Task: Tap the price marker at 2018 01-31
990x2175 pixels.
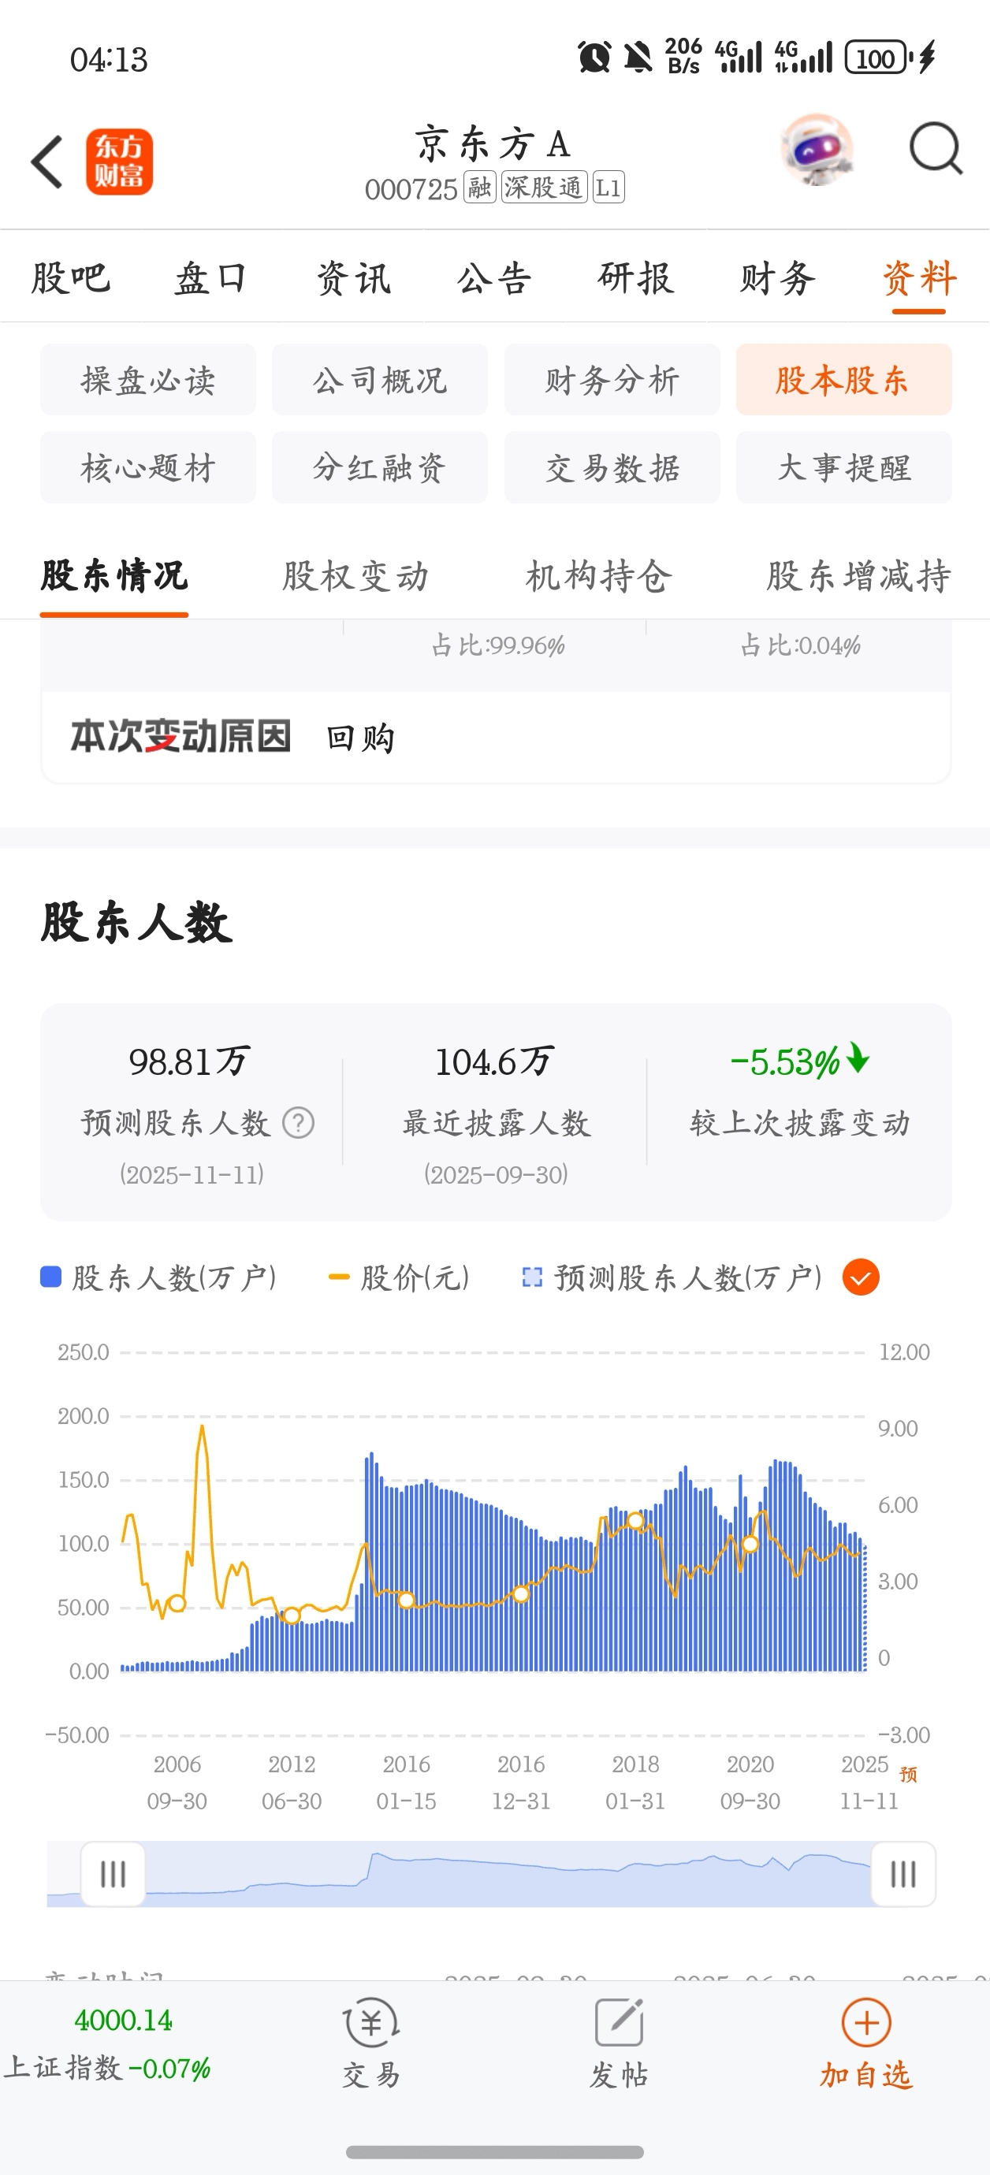Action: click(635, 1521)
